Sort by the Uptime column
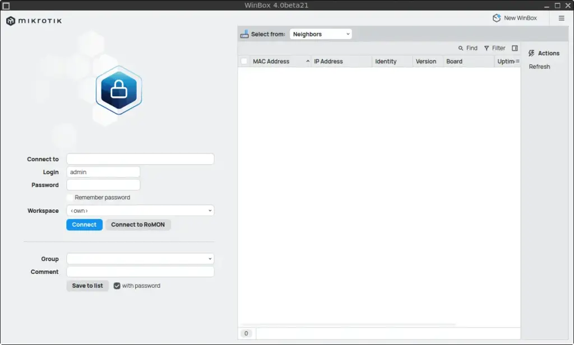This screenshot has width=574, height=345. pyautogui.click(x=505, y=62)
